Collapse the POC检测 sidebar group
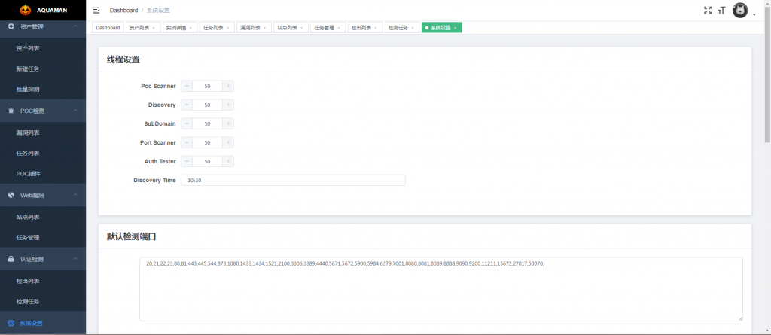 [x=75, y=111]
